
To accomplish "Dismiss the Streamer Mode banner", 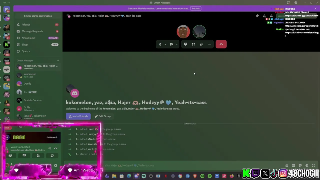I will [315, 8].
